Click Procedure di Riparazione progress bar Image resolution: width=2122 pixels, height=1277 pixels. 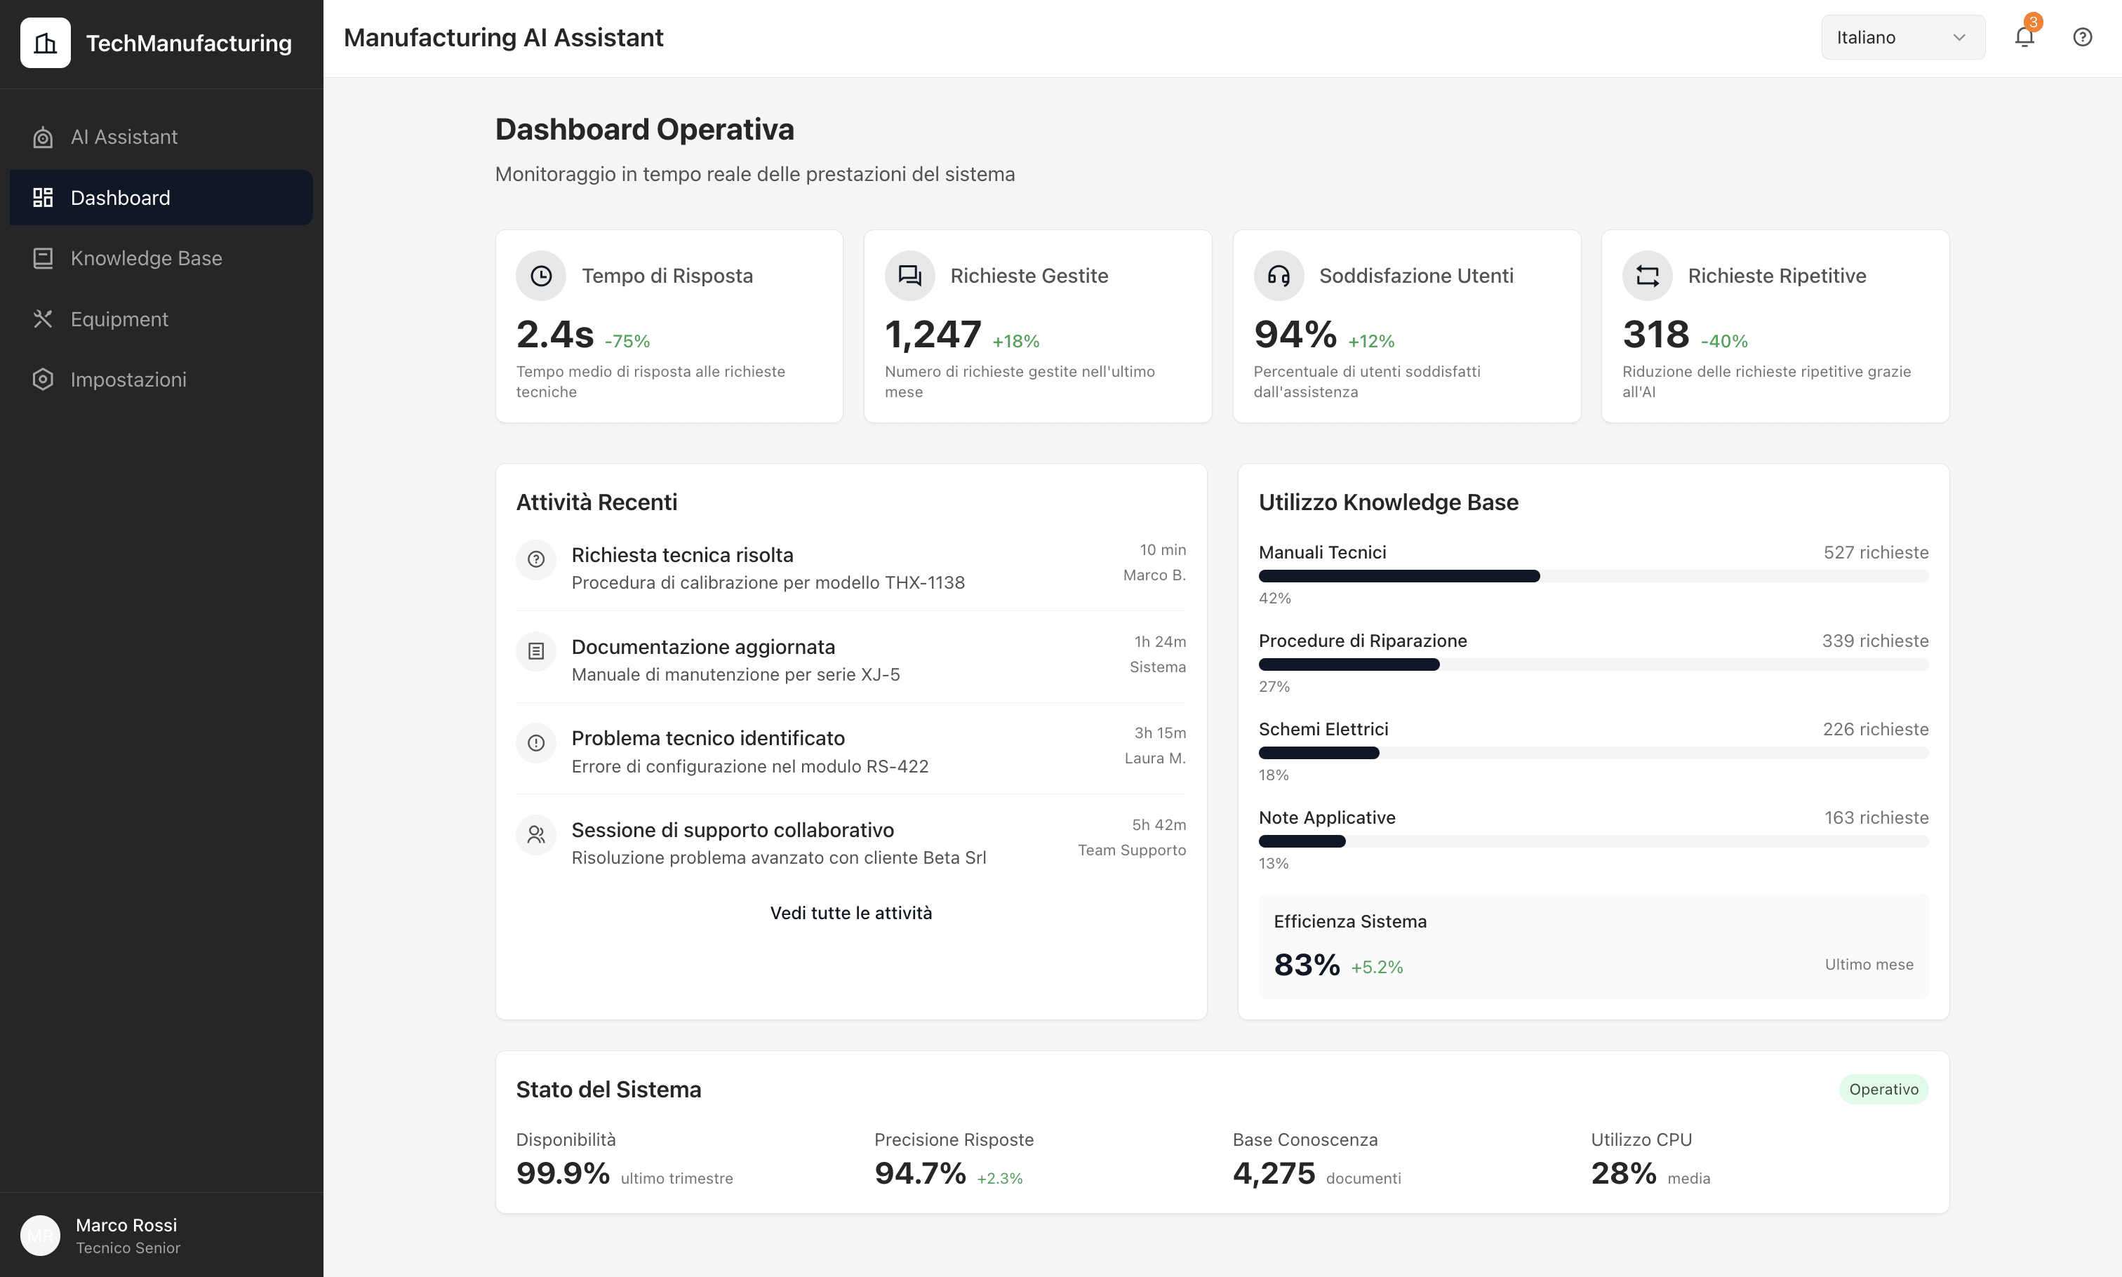(1594, 664)
